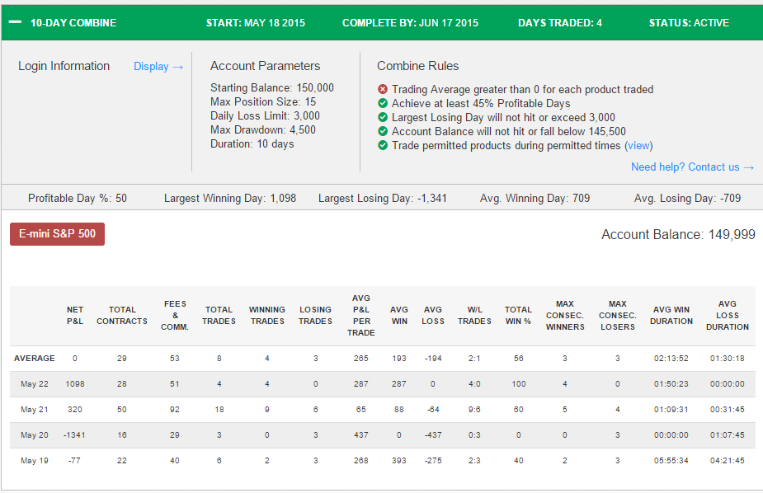Click the Daily Loss Limit: 3,000 parameter
Screen dimensions: 763x493
(x=266, y=116)
